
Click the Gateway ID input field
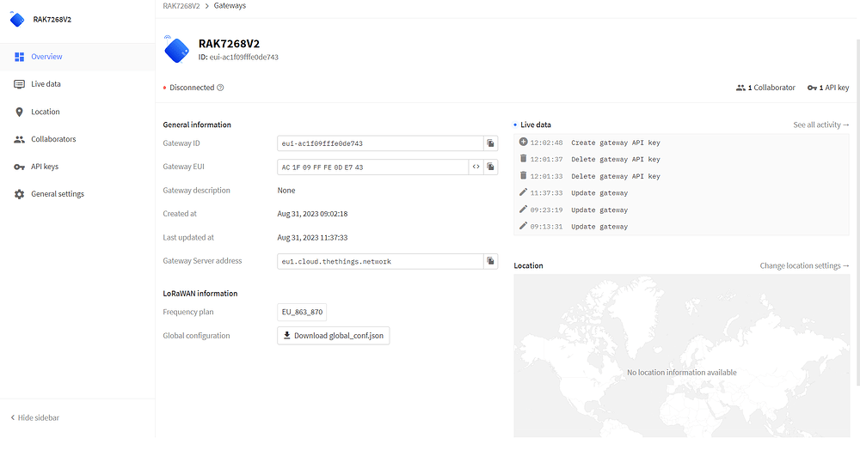[x=380, y=143]
